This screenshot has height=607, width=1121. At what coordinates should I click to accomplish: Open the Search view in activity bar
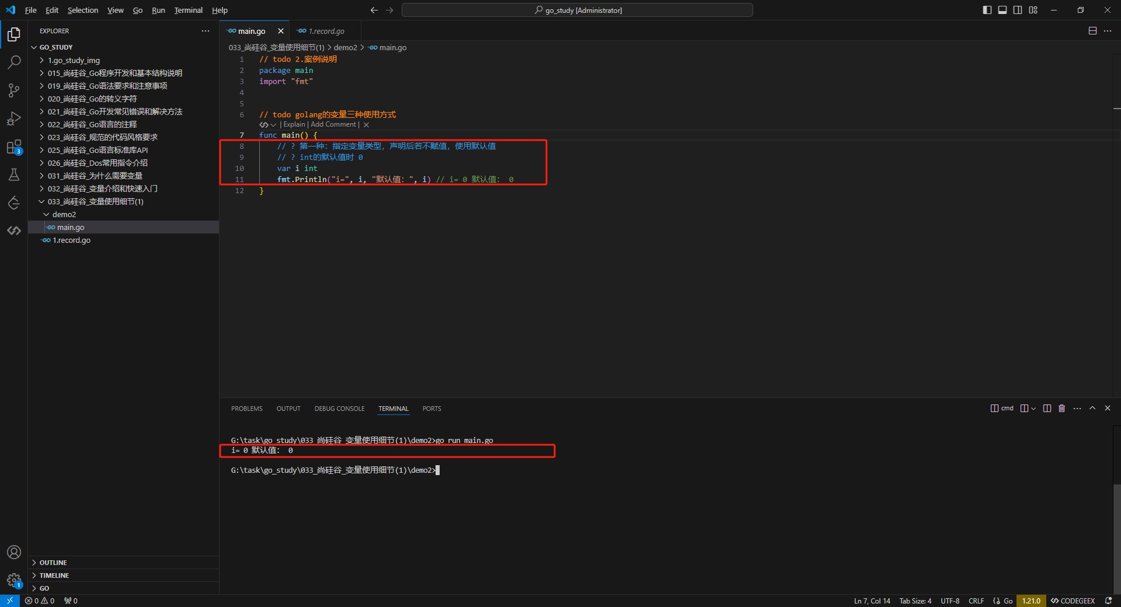(14, 62)
